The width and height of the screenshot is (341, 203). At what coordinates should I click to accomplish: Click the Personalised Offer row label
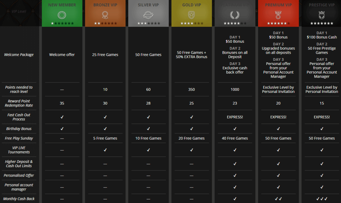click(19, 175)
